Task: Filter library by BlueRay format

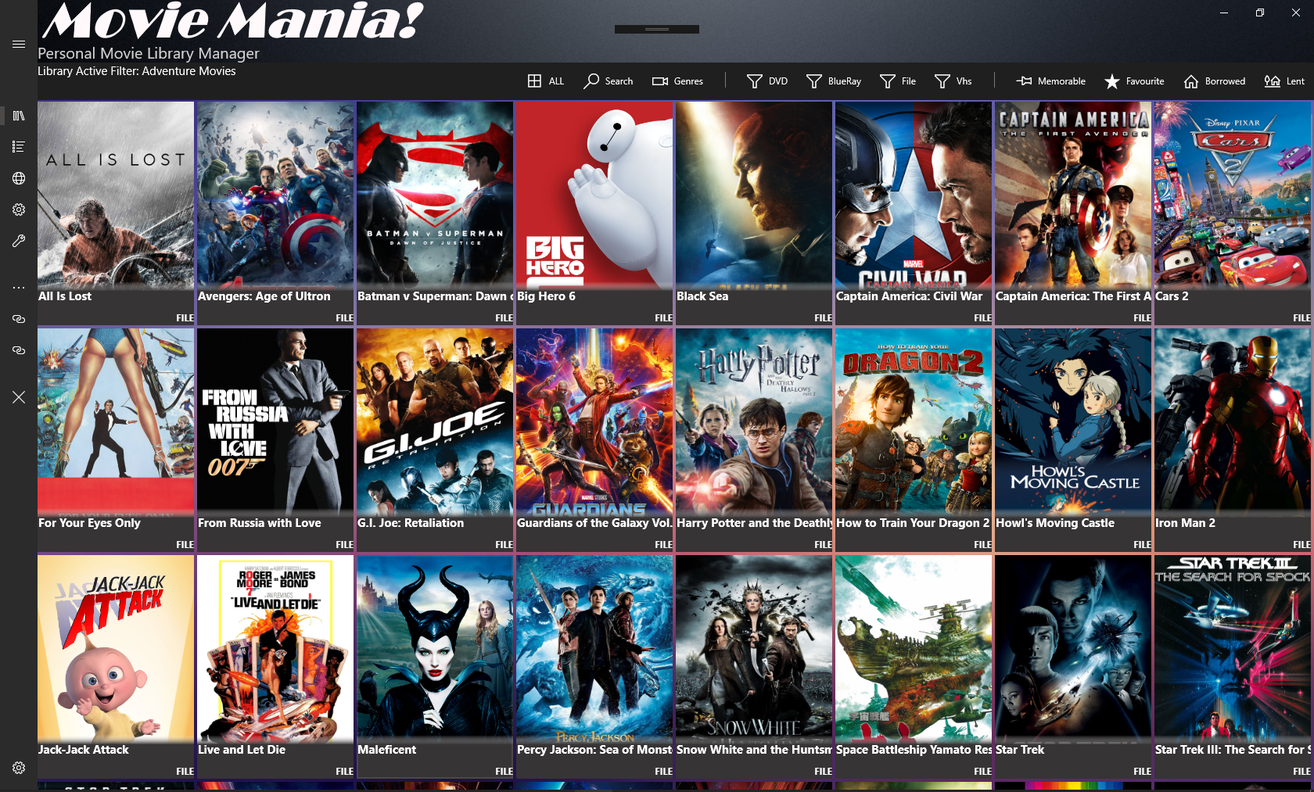Action: click(833, 81)
